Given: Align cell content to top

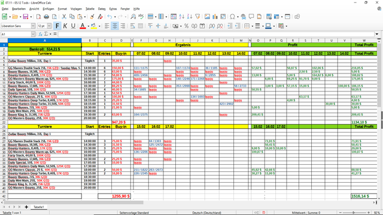Looking at the screenshot, I should pyautogui.click(x=150, y=26).
